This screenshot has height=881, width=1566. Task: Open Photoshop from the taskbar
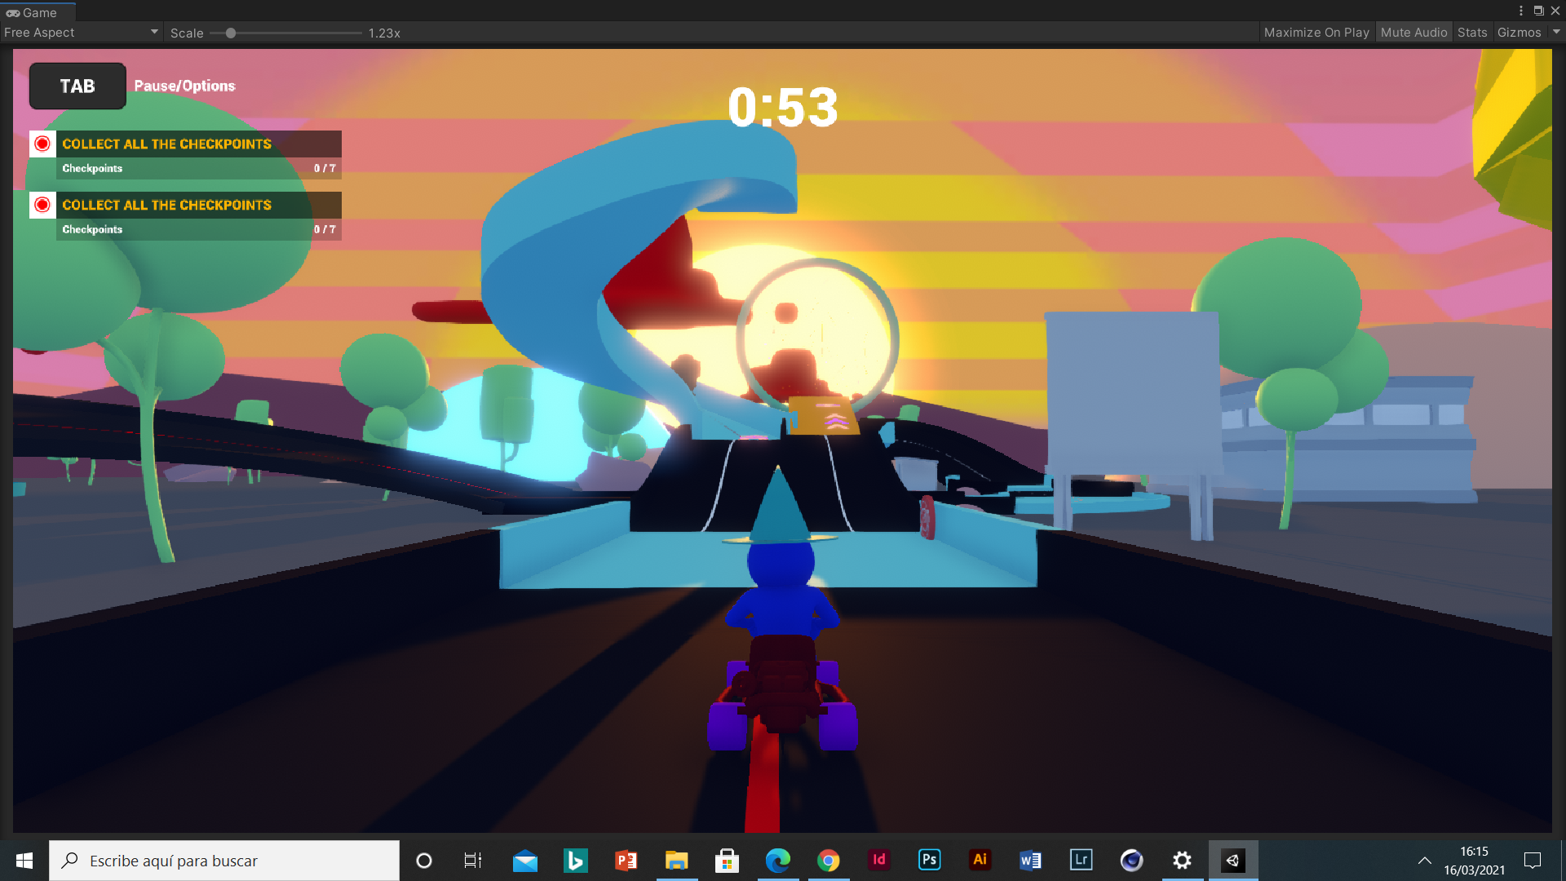929,860
